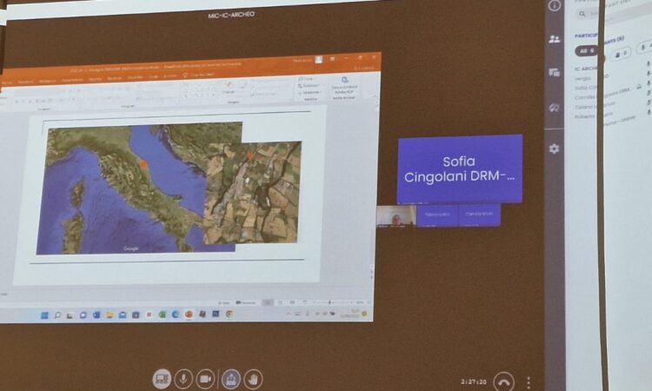Toggle the microphone mute button
This screenshot has width=652, height=391.
point(183,379)
